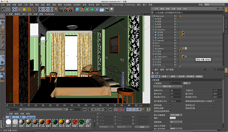This screenshot has height=132, width=228.
Task: Click the 缩放工程... button
Action: (x=168, y=86)
